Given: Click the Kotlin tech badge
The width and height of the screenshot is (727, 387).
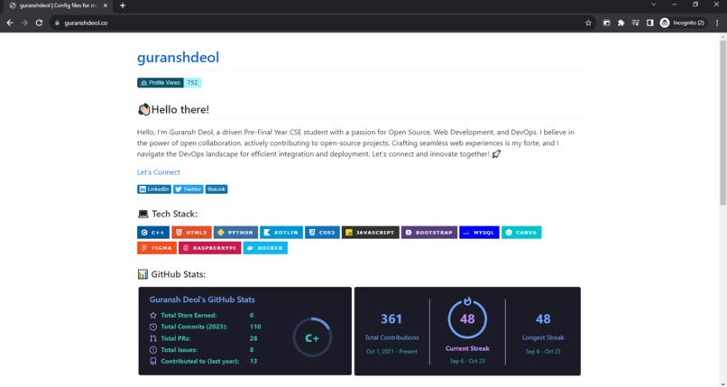Looking at the screenshot, I should coord(281,232).
